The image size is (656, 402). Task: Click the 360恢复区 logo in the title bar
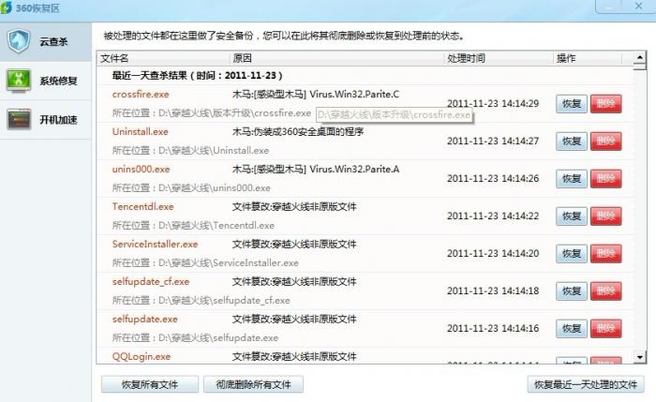7,7
